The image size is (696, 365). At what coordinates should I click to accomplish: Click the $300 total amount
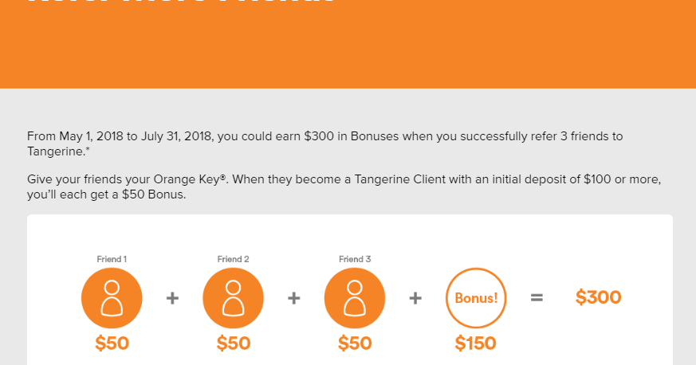(x=598, y=297)
